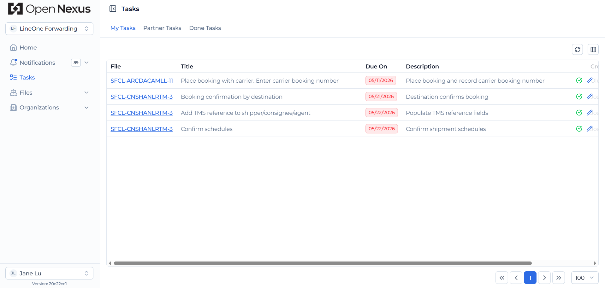
Task: Click the horizontal scrollbar thumb
Action: pyautogui.click(x=323, y=263)
